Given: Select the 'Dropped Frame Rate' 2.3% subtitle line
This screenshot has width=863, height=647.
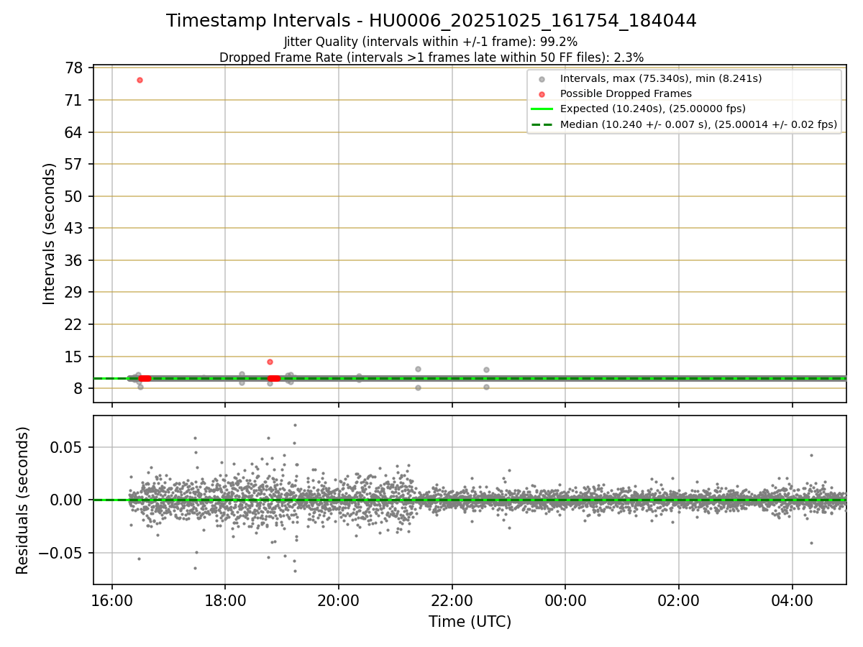Looking at the screenshot, I should coord(431,58).
